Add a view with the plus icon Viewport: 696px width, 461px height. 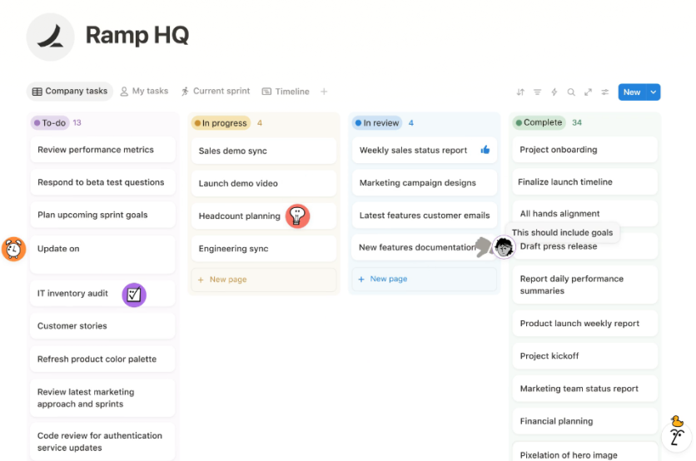[x=325, y=92]
